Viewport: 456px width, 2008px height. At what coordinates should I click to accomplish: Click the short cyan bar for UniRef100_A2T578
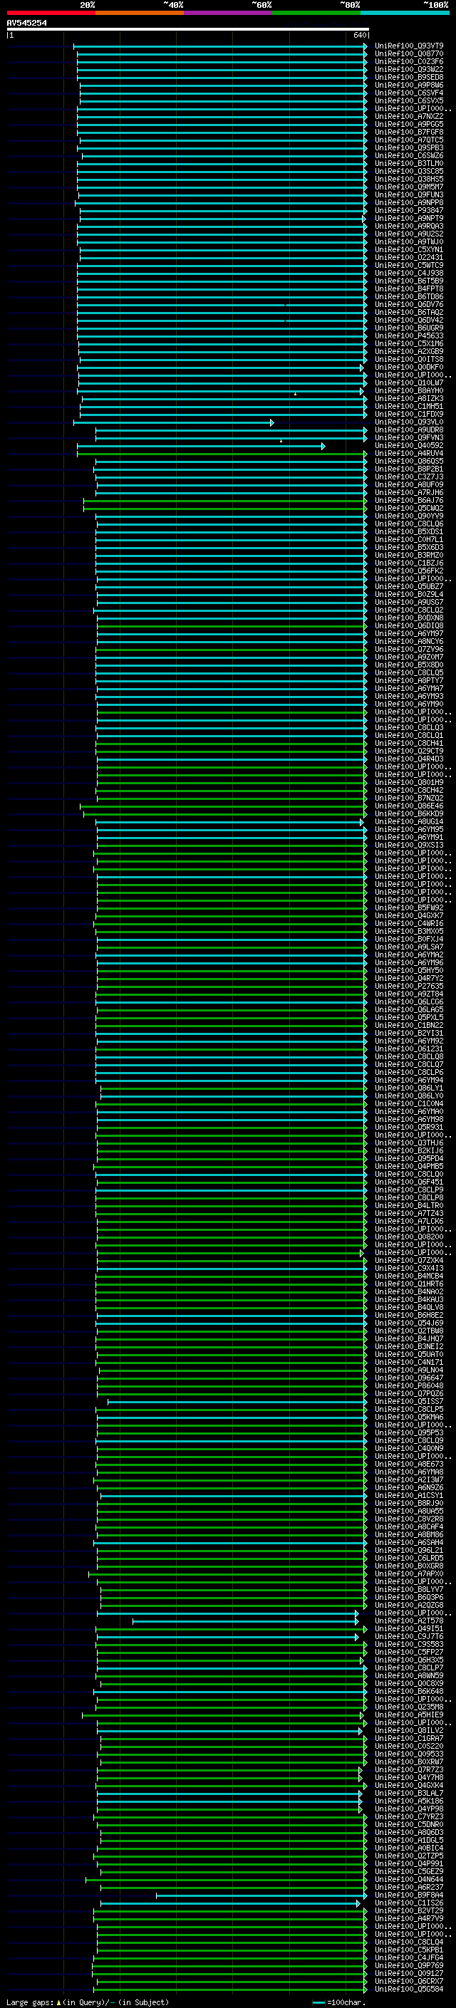click(x=246, y=1621)
